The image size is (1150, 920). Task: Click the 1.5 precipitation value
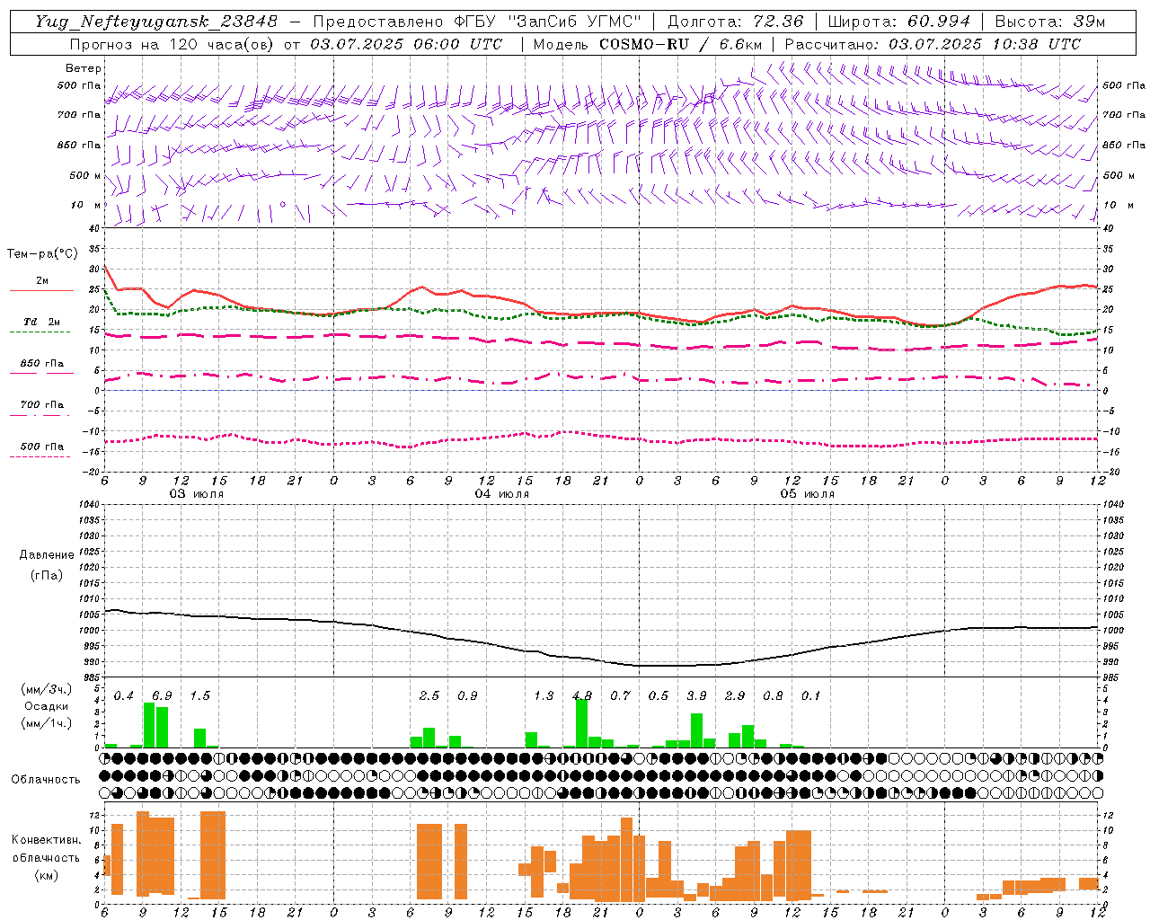click(x=199, y=696)
